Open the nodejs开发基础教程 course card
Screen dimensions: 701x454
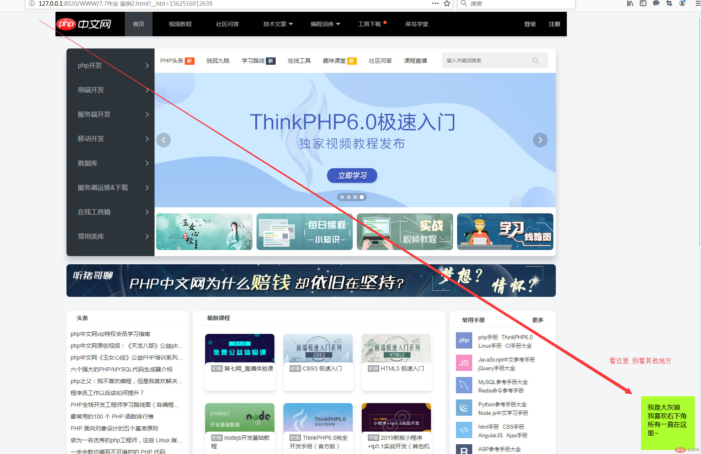click(240, 428)
